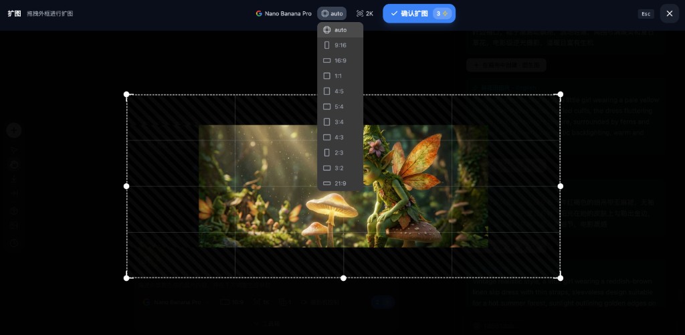Select the 2:3 ratio icon

tap(327, 153)
